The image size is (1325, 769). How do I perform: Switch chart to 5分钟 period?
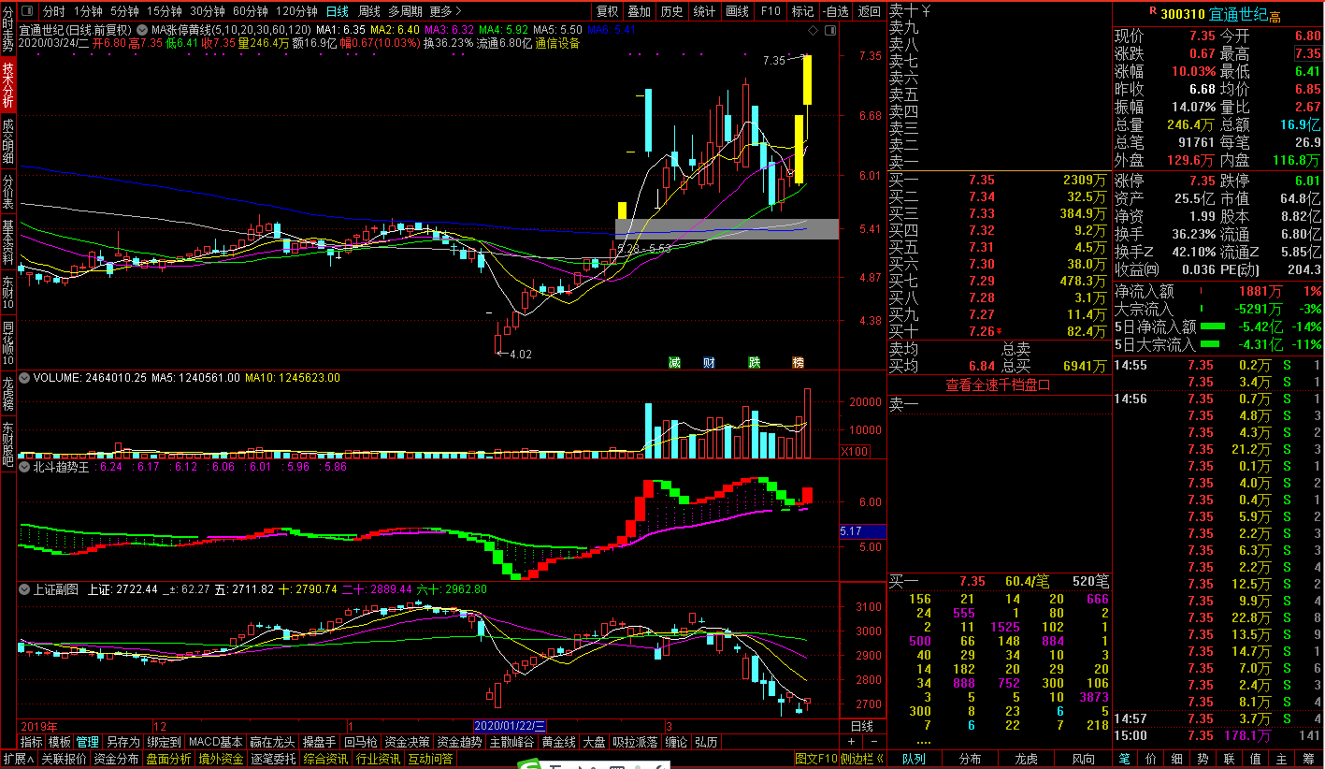coord(124,11)
